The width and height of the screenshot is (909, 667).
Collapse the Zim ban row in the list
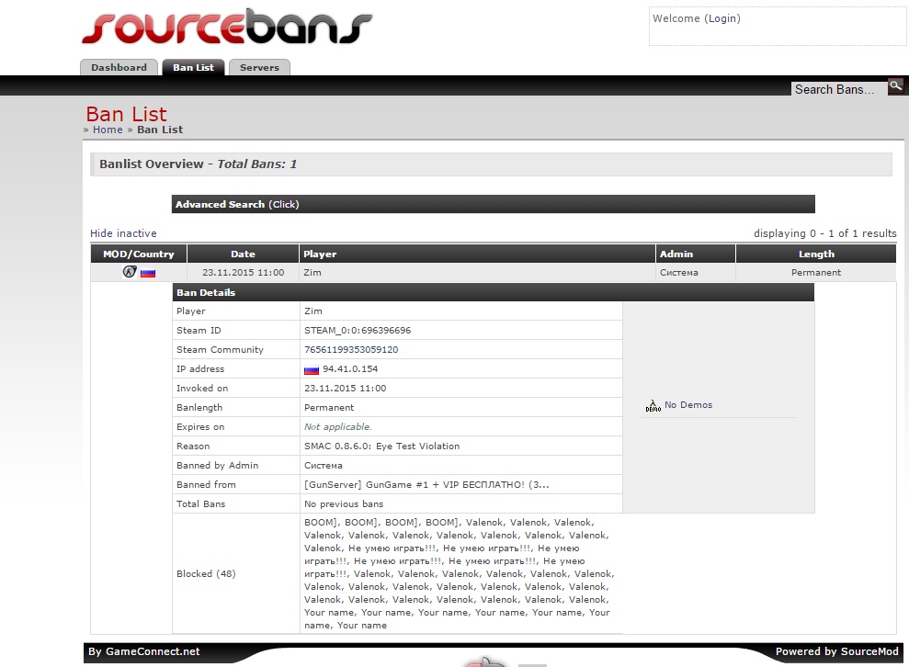pos(493,272)
